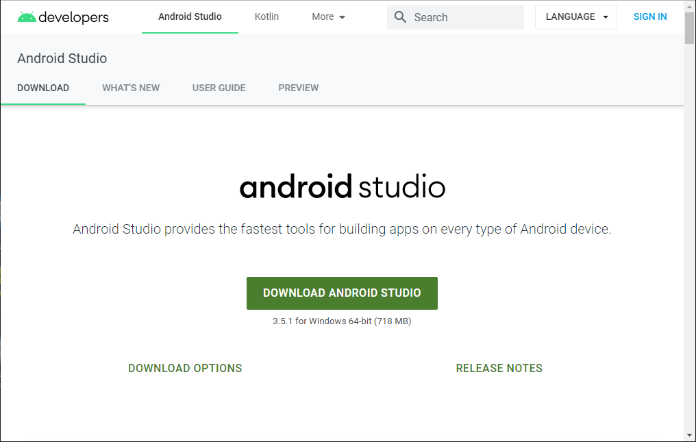Click DOWNLOAD ANDROID STUDIO button
Screen dimensions: 696x442
pyautogui.click(x=342, y=293)
